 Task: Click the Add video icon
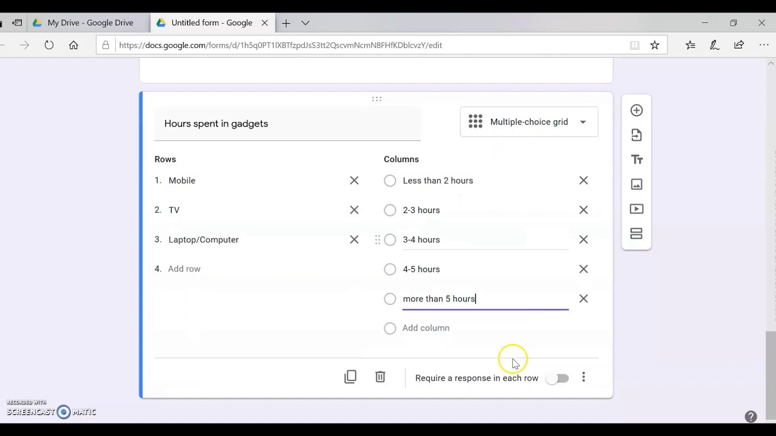click(636, 209)
